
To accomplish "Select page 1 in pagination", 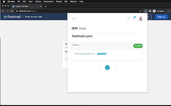I will [x=107, y=68].
